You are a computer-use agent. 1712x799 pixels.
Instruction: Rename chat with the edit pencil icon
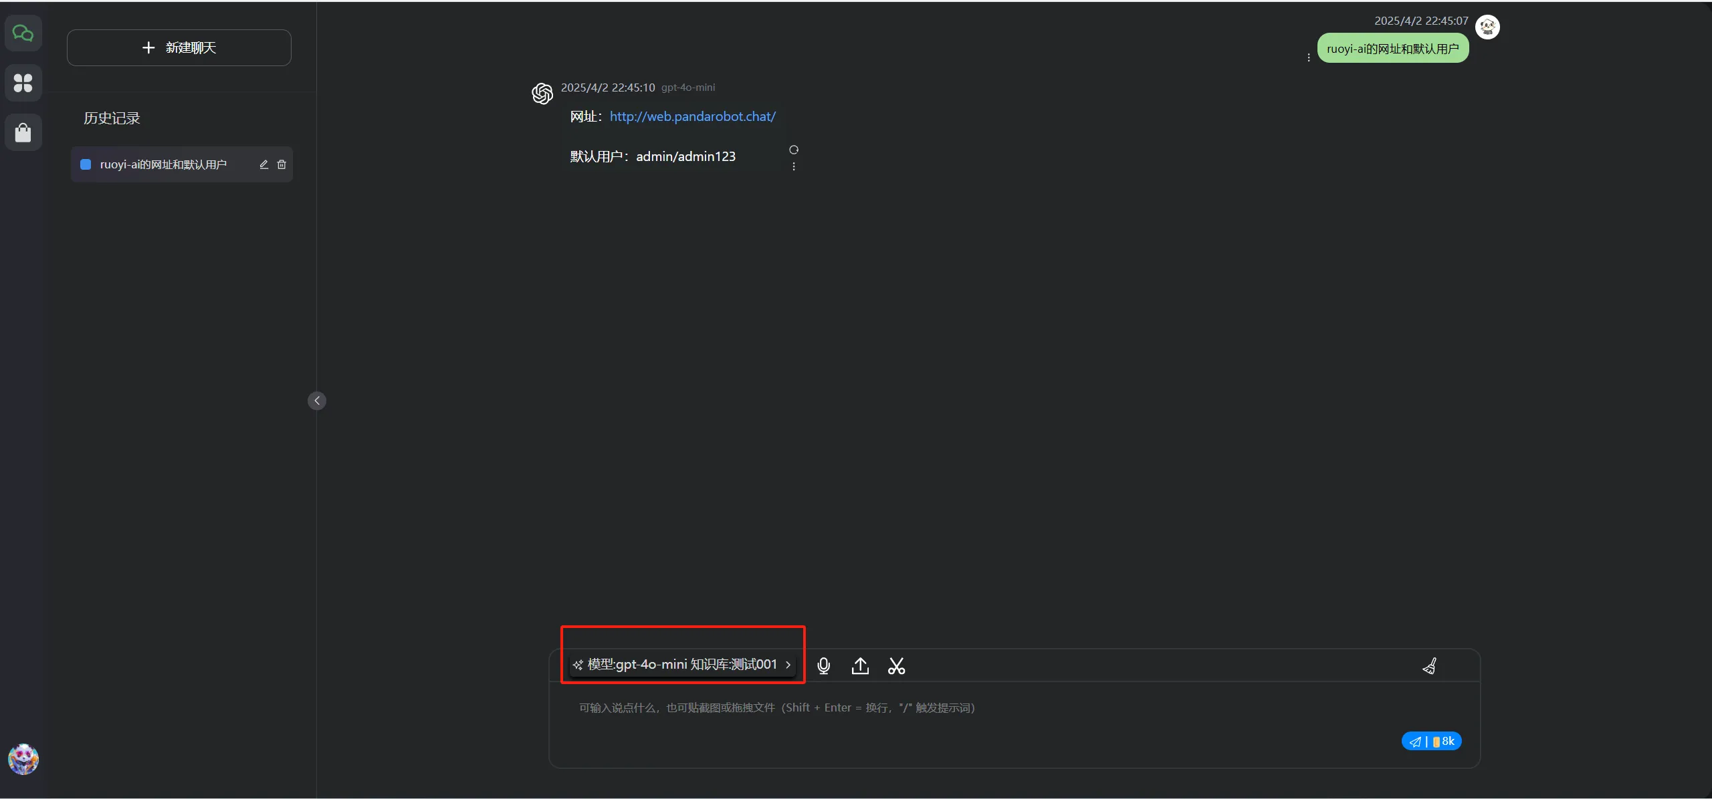[x=263, y=164]
